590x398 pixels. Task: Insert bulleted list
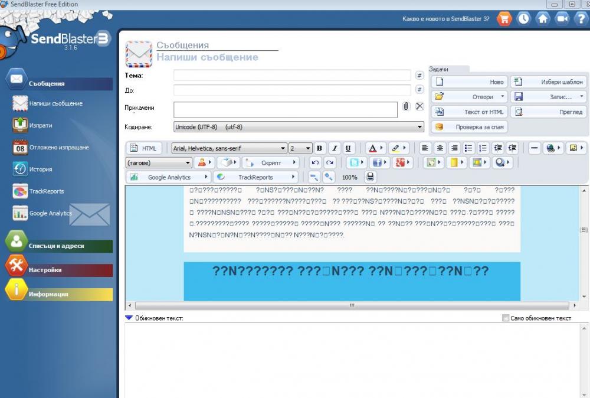point(468,148)
